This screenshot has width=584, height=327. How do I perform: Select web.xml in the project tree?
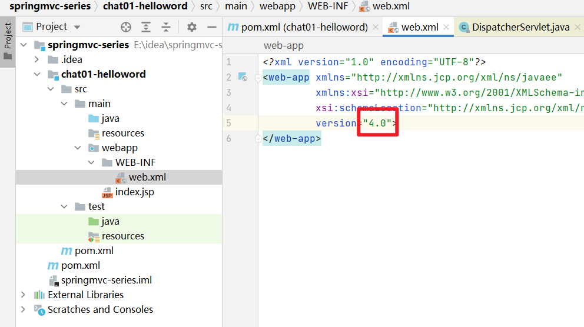(x=119, y=177)
